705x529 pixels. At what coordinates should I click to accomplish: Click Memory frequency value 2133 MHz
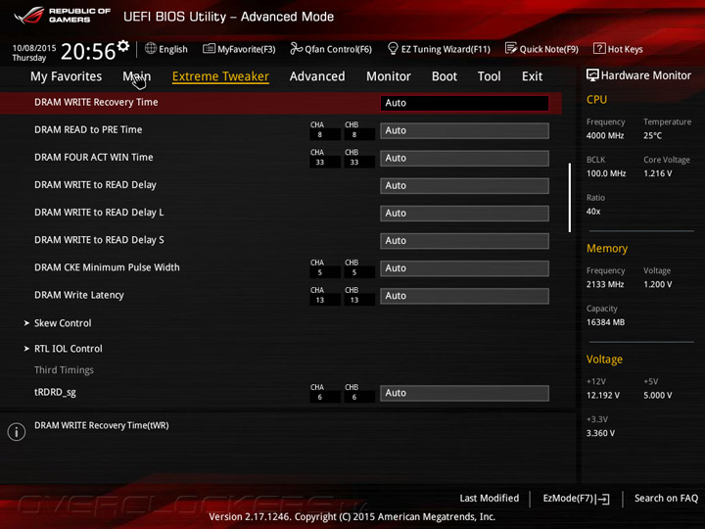point(605,285)
